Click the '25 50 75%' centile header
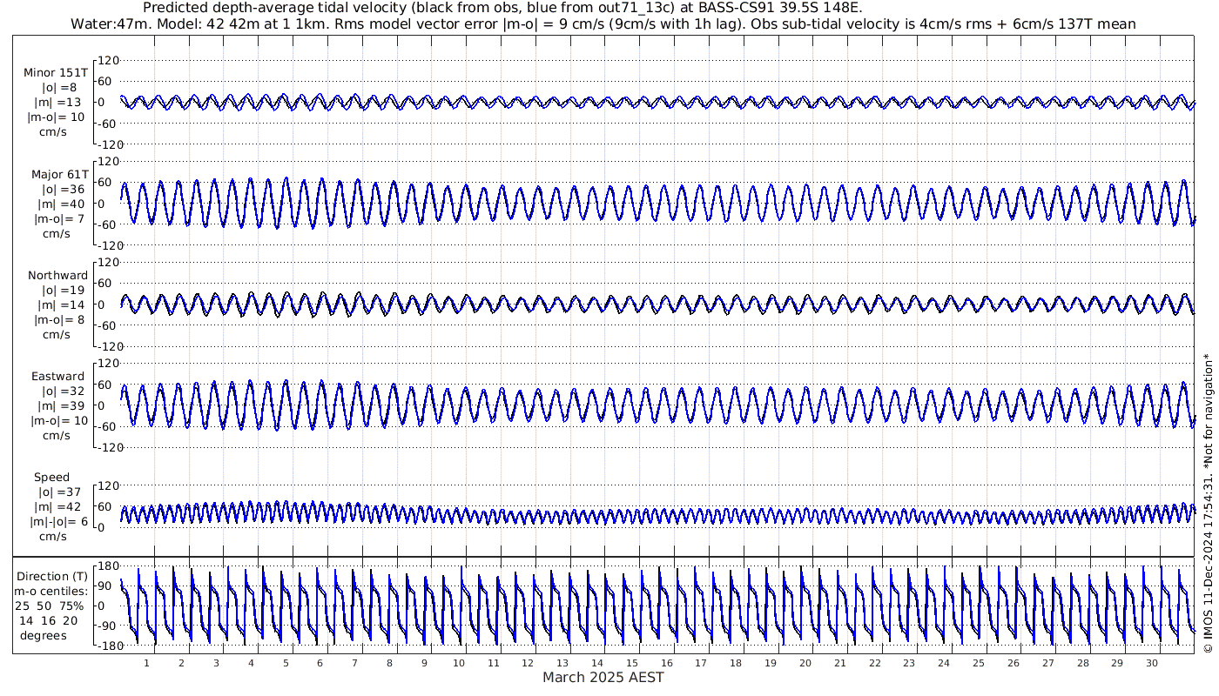 click(x=49, y=606)
